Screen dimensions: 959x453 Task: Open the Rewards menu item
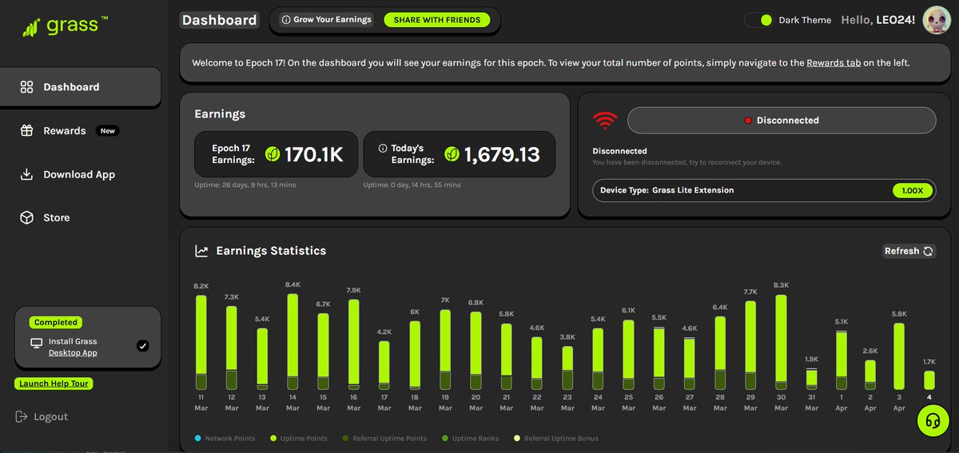click(x=64, y=131)
